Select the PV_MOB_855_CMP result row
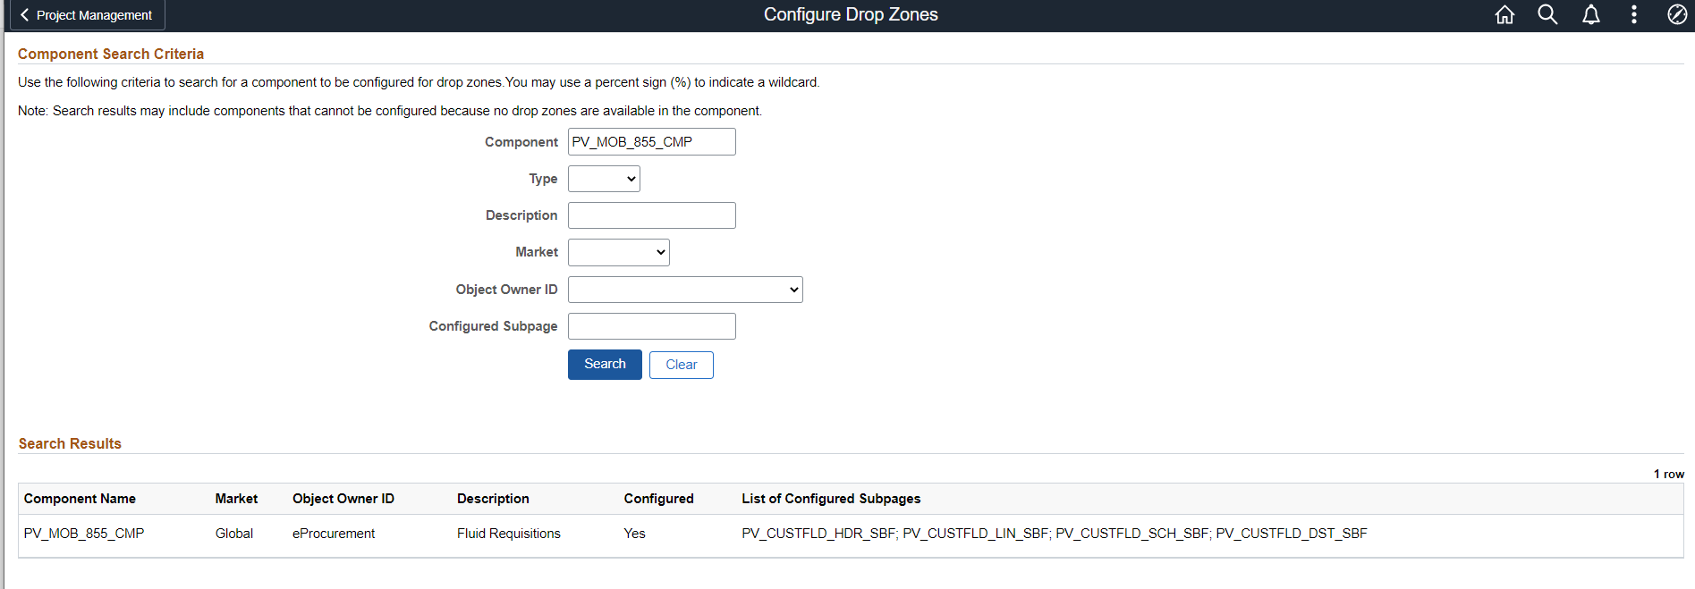 (84, 534)
